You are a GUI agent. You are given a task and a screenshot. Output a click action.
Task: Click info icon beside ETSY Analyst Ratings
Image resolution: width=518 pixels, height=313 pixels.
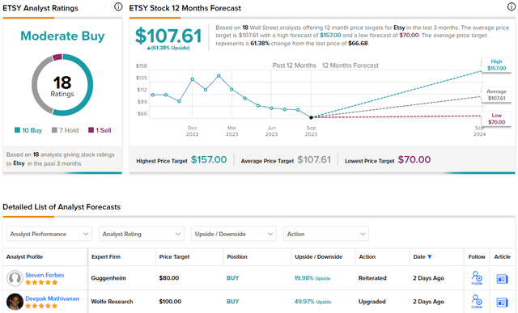[x=118, y=7]
